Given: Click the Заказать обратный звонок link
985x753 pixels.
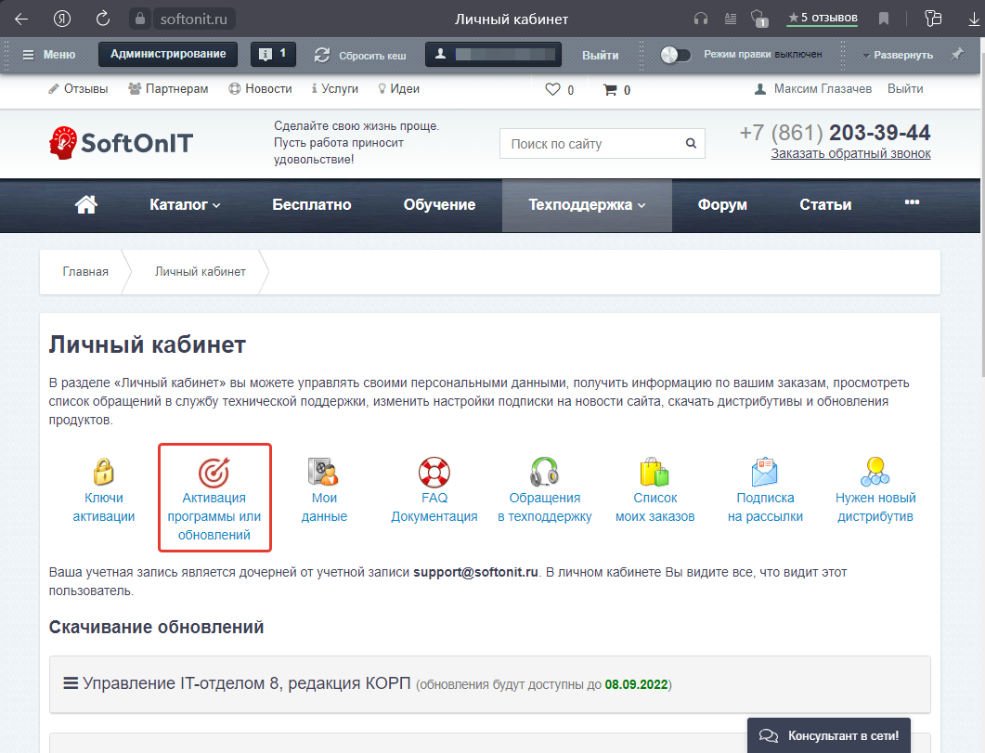Looking at the screenshot, I should pyautogui.click(x=849, y=153).
